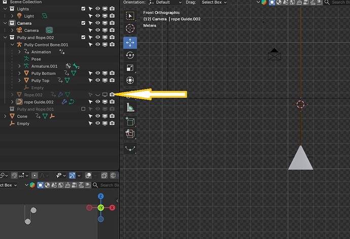350x239 pixels.
Task: Expand the Cone object row
Action: coord(5,116)
